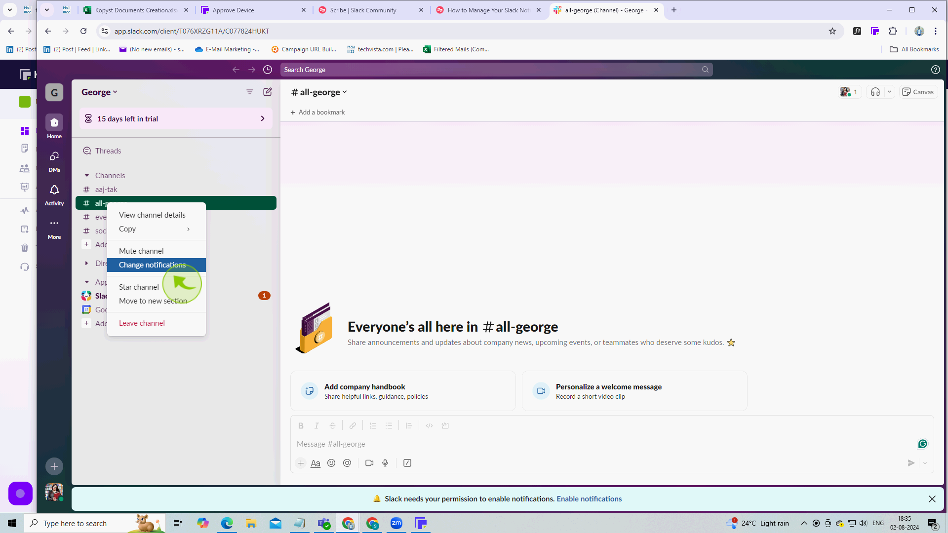Screen dimensions: 948x533
Task: Toggle text formatting Aa button
Action: point(316,463)
